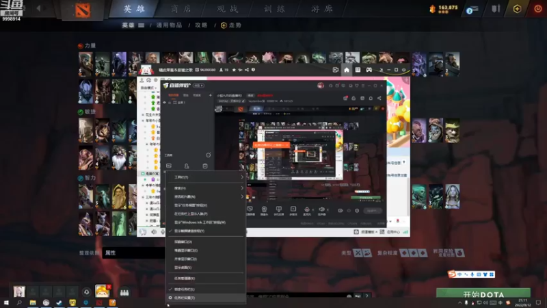
Task: Select 层叠窗口(D) from context menu
Action: pyautogui.click(x=205, y=242)
